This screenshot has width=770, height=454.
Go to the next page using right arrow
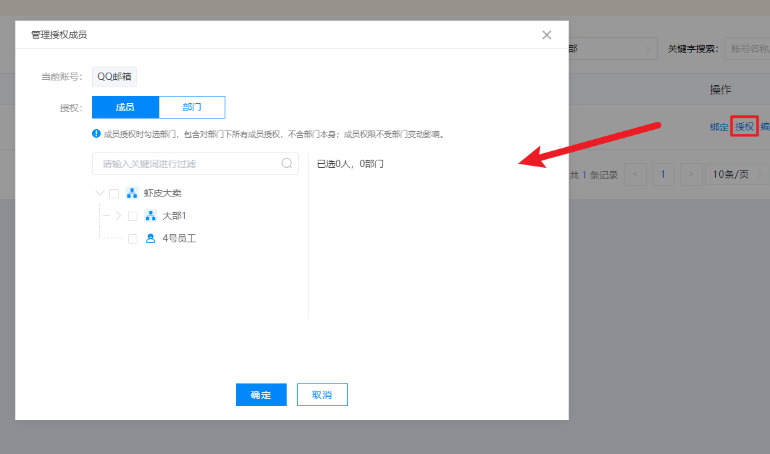pyautogui.click(x=691, y=175)
